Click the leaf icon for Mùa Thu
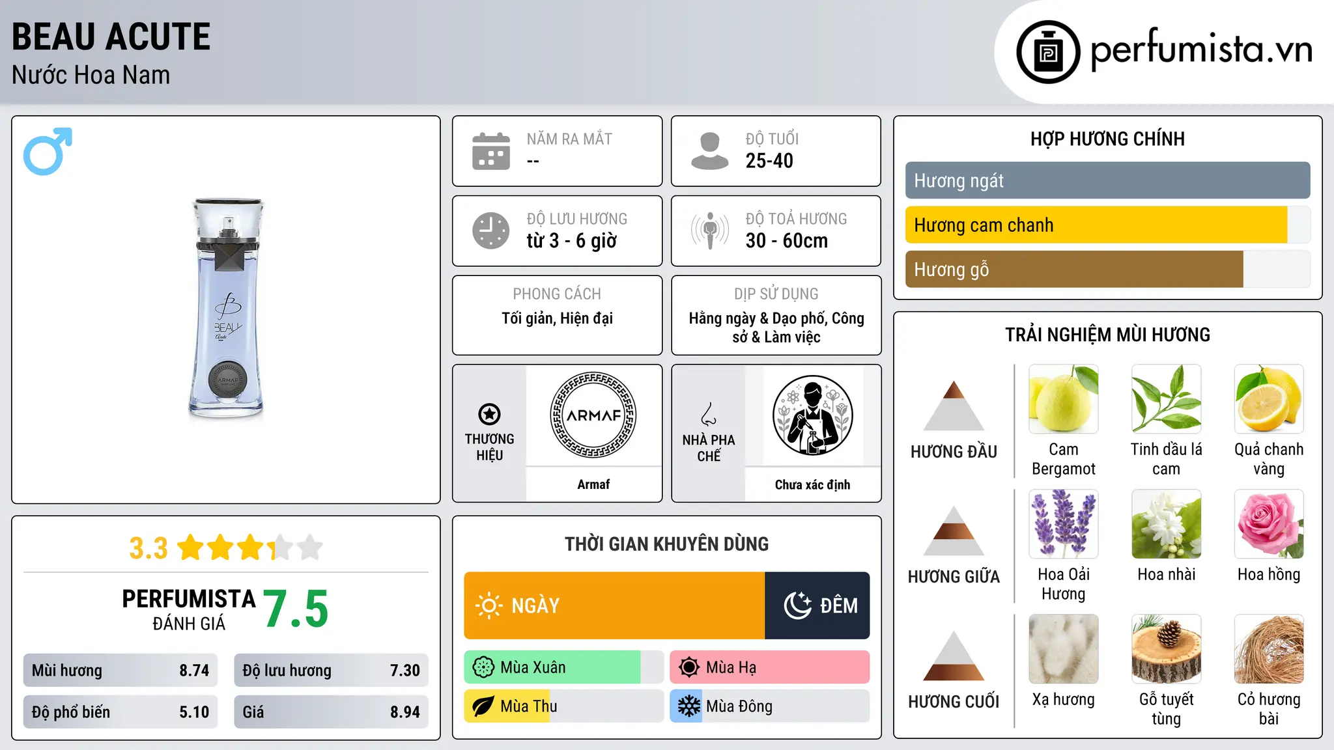The width and height of the screenshot is (1334, 750). pos(483,706)
